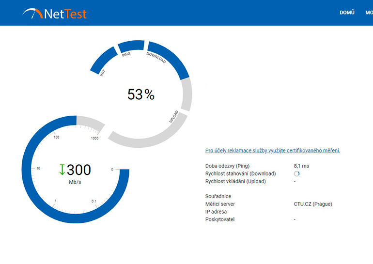Click the NetTest speedometer logo icon

pyautogui.click(x=32, y=14)
